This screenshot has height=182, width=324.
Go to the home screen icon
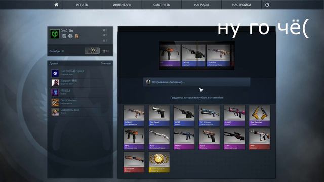[56, 5]
